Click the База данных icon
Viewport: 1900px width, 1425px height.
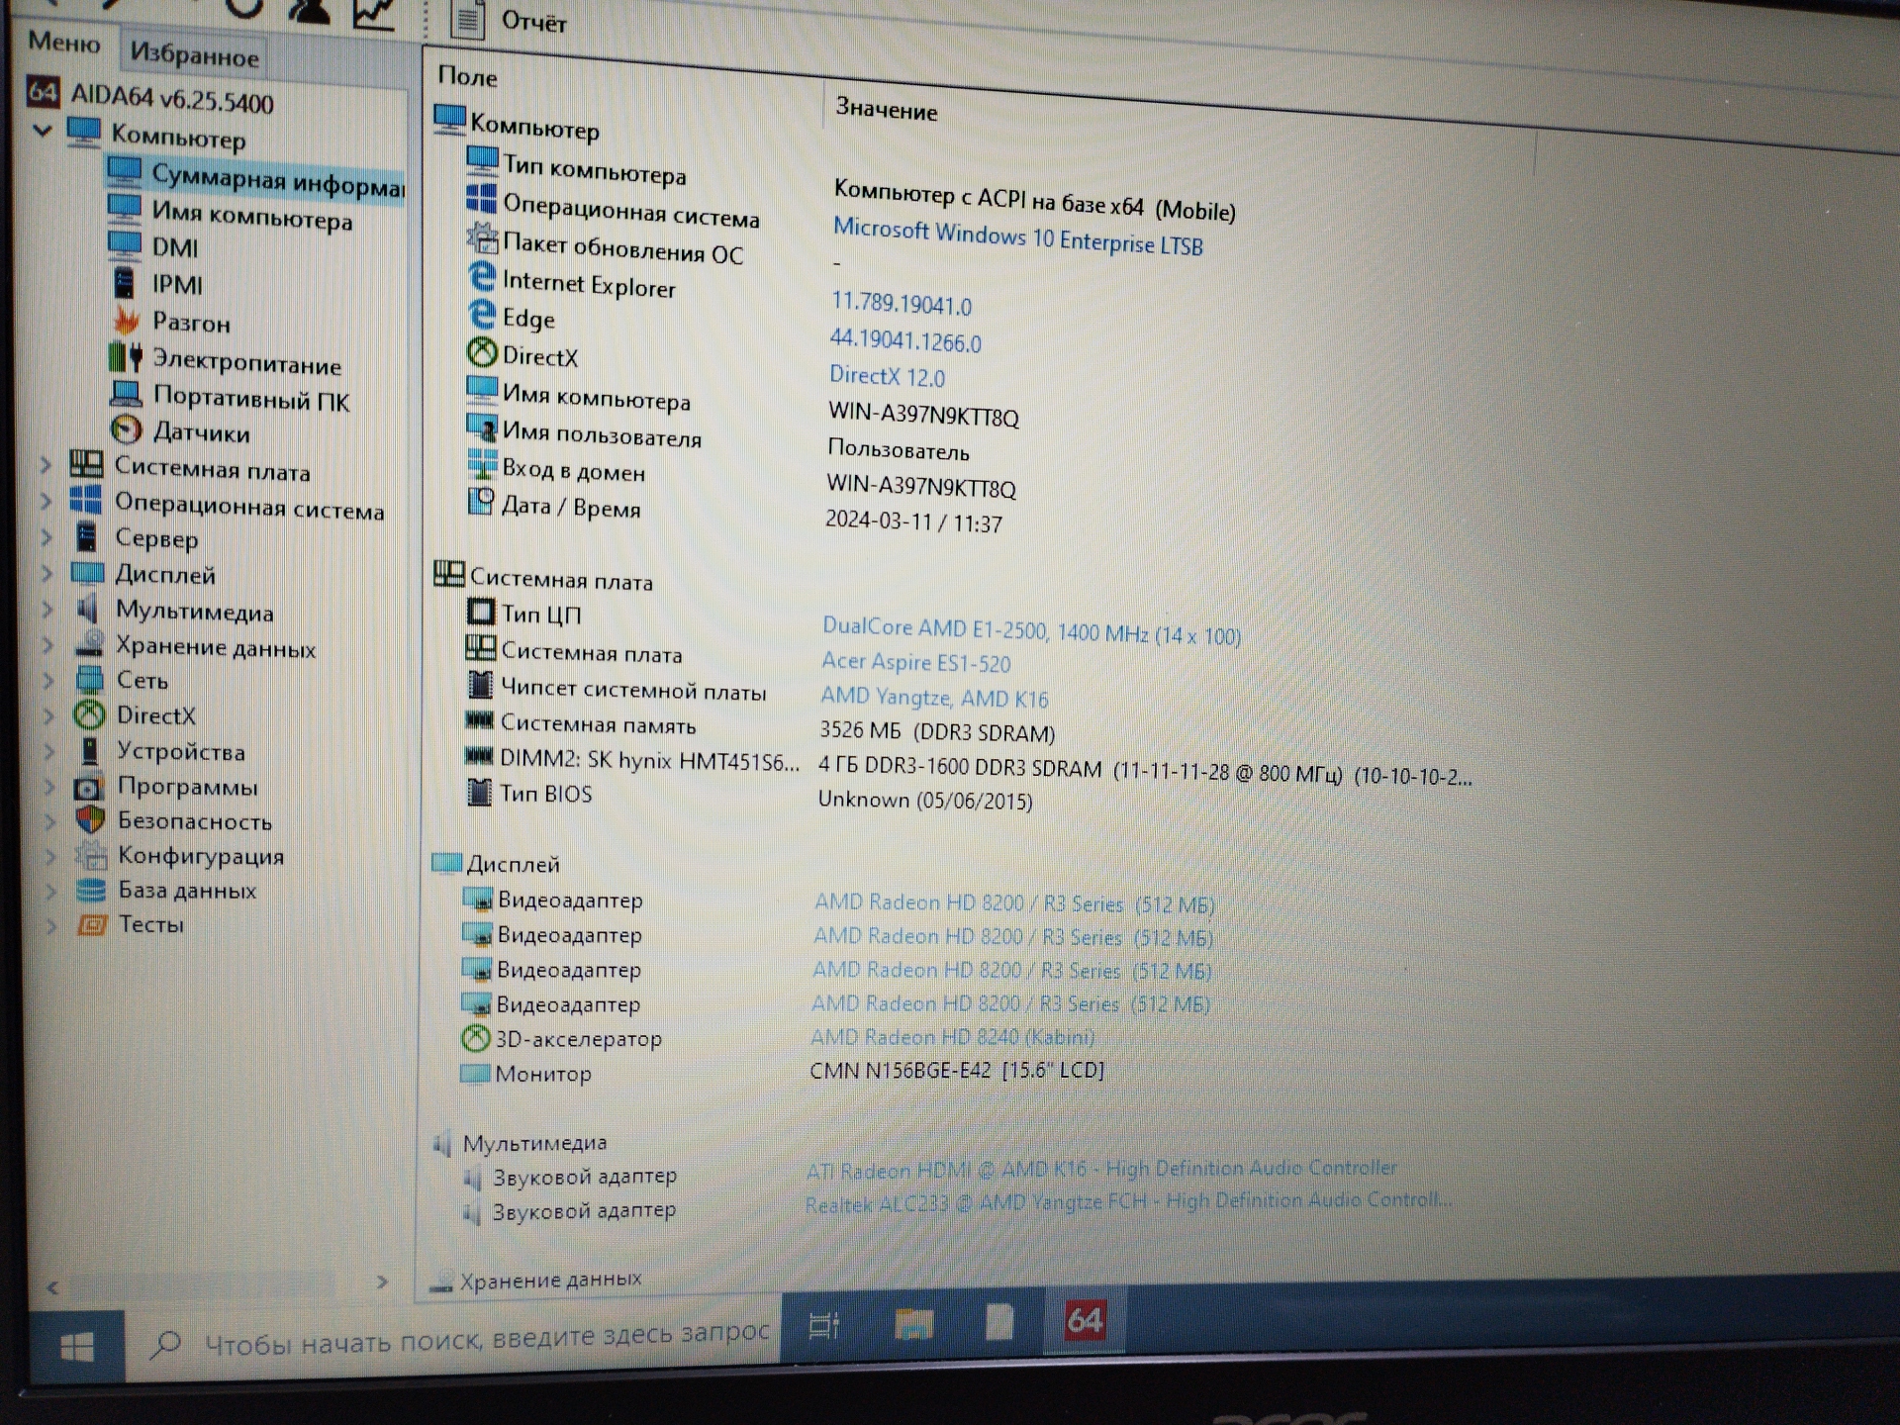point(91,890)
